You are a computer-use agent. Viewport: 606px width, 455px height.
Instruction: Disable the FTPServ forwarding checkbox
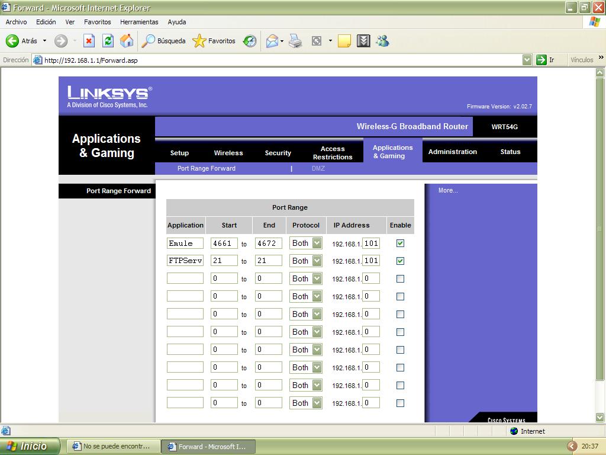pos(401,261)
